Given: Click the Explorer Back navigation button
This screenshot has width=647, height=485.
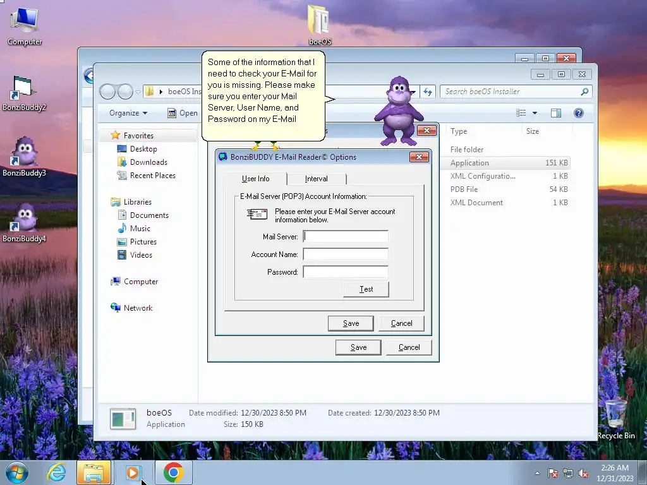Looking at the screenshot, I should tap(107, 92).
